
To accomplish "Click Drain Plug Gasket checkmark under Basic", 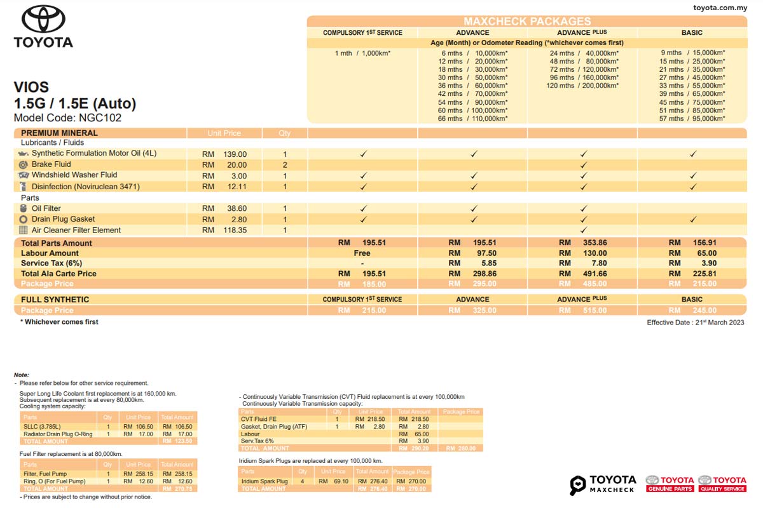I will point(693,219).
